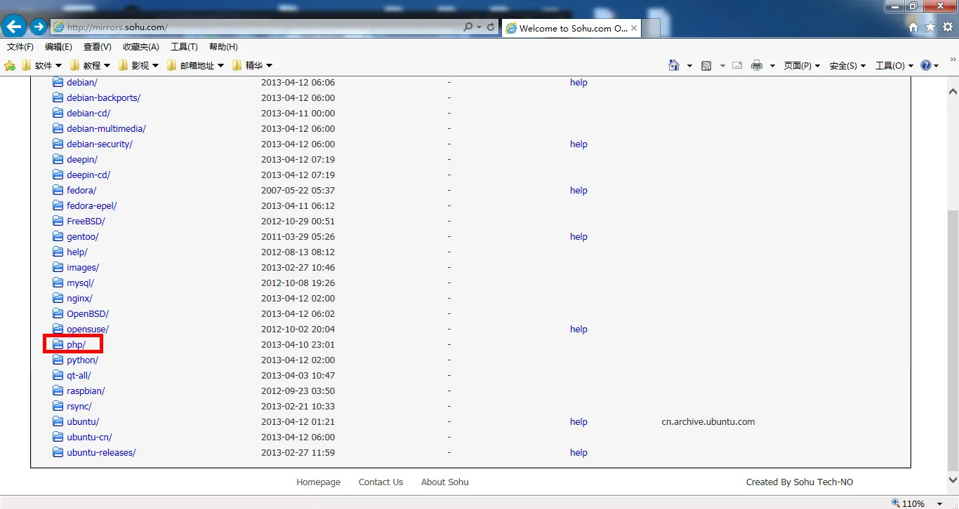
Task: Open the 查看(V) menu
Action: tap(98, 47)
